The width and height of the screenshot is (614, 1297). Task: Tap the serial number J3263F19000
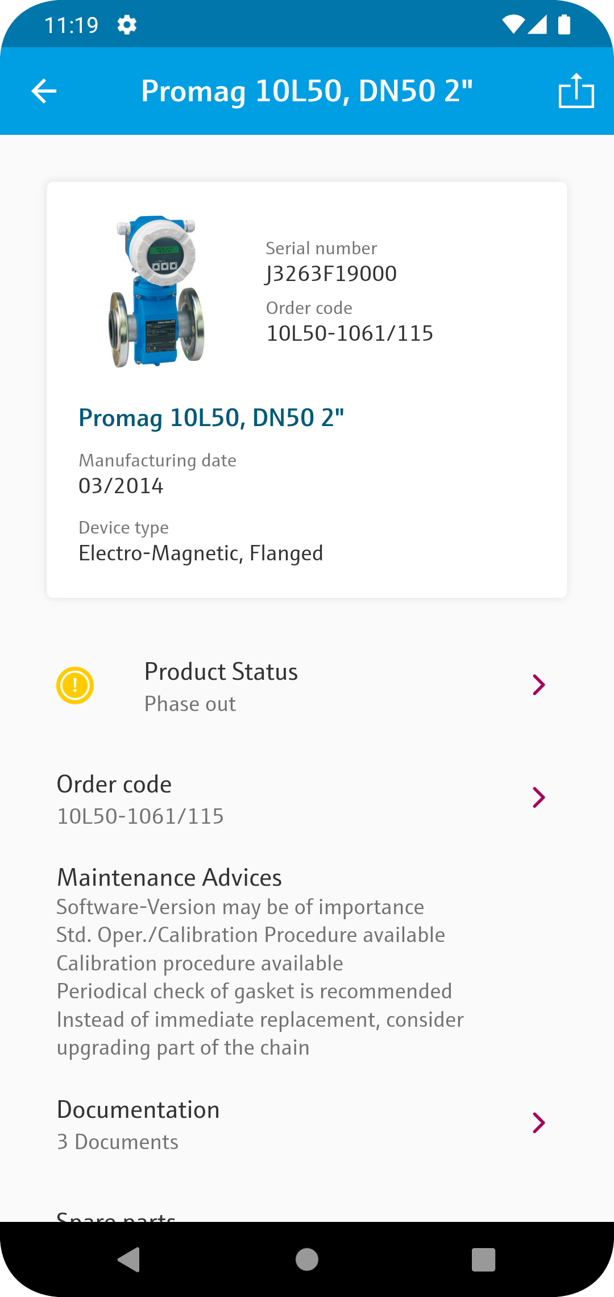331,274
